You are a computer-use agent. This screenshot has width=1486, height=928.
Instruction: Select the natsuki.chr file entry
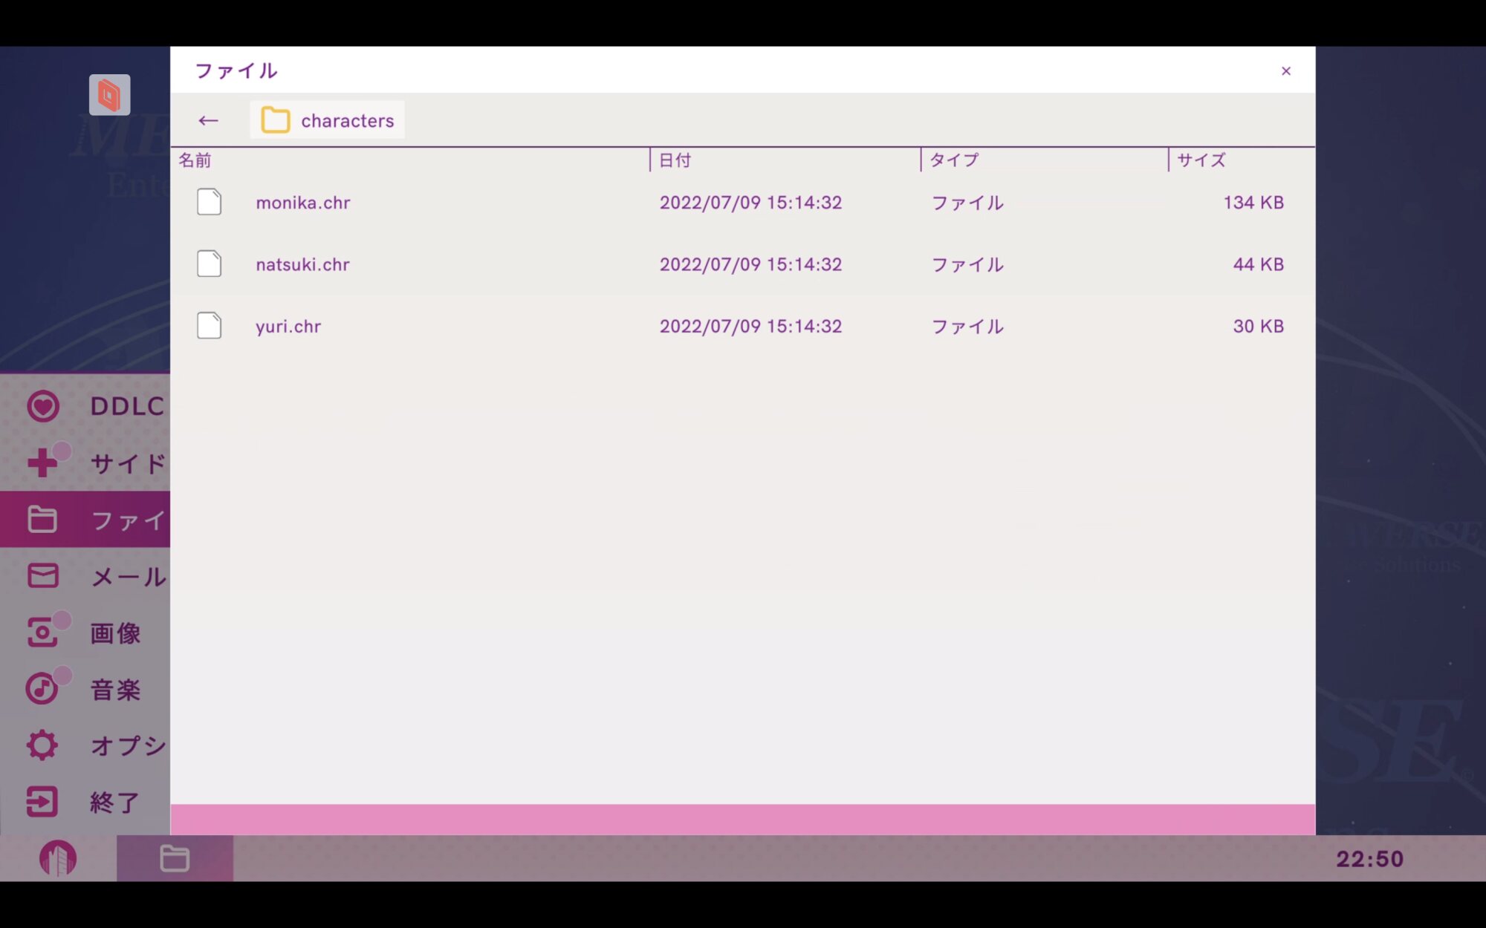pos(302,264)
